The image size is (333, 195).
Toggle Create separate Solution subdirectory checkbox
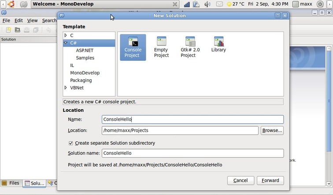(71, 143)
